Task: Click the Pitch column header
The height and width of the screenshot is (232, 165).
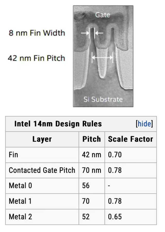Action: coord(92,139)
